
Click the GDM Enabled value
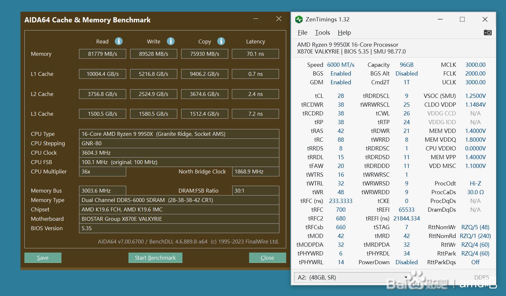[x=341, y=82]
